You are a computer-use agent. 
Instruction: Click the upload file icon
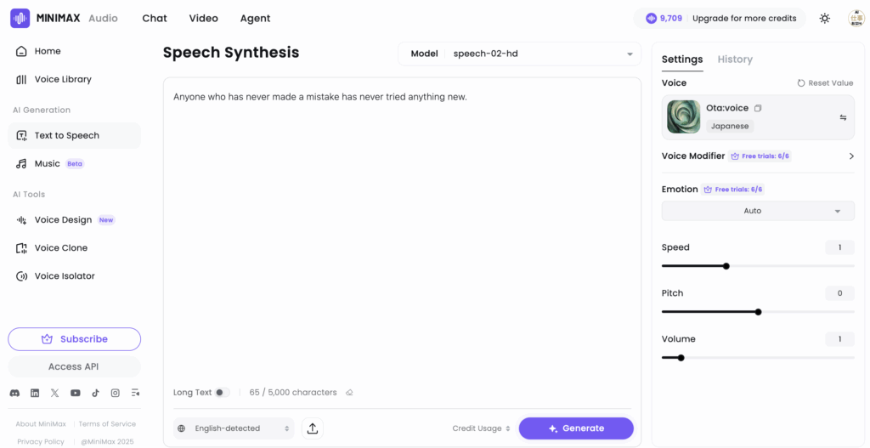(313, 428)
